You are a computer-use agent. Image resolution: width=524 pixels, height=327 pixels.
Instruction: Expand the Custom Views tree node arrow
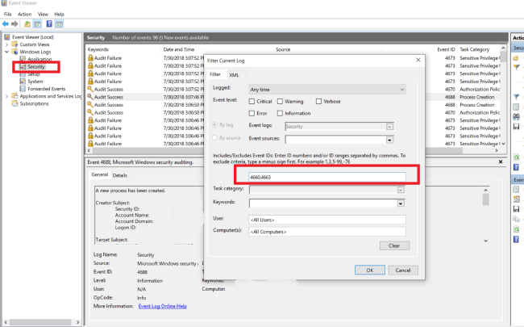click(x=6, y=44)
